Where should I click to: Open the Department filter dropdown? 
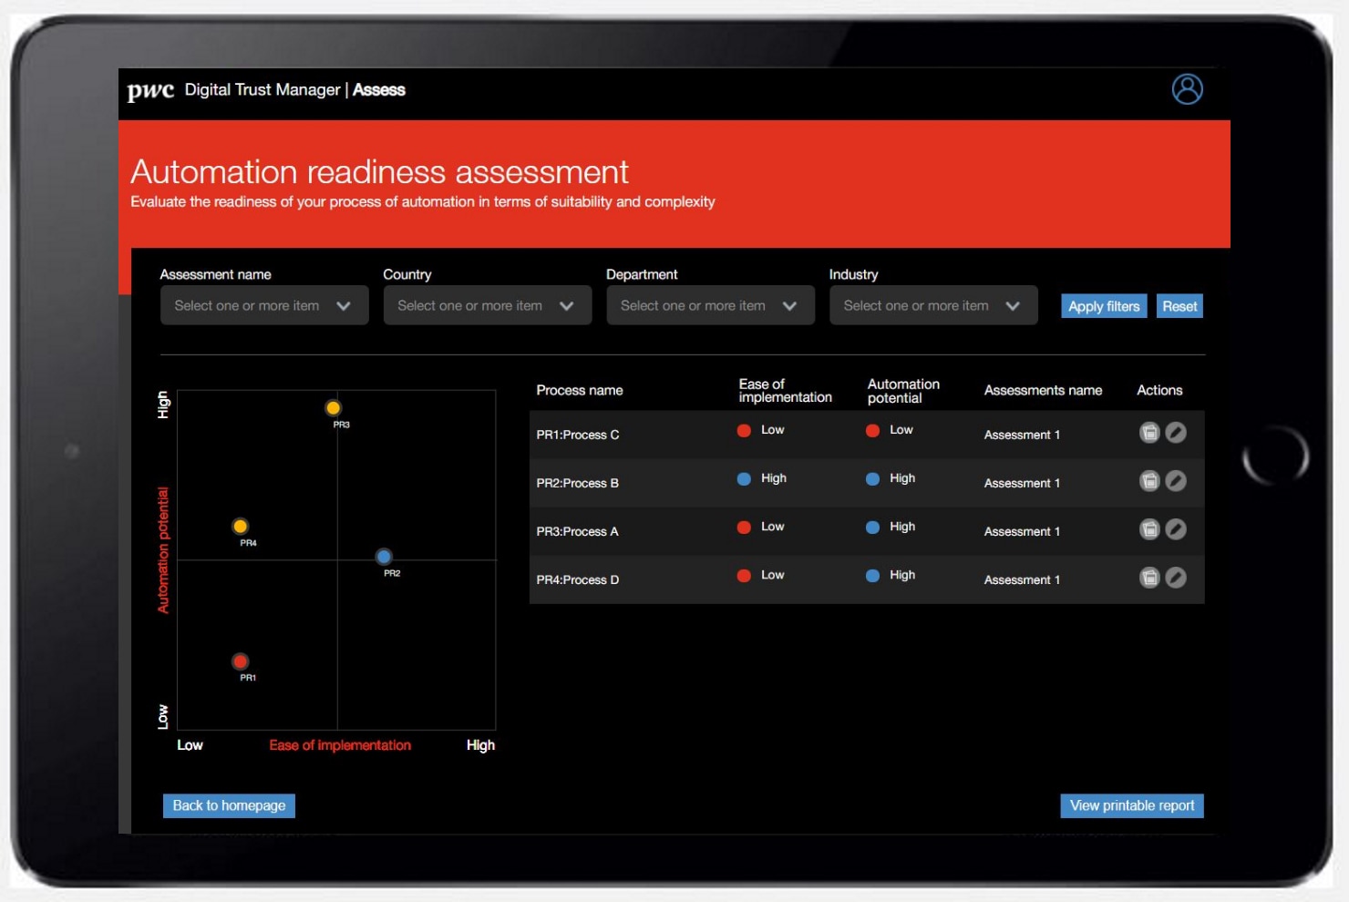click(710, 305)
